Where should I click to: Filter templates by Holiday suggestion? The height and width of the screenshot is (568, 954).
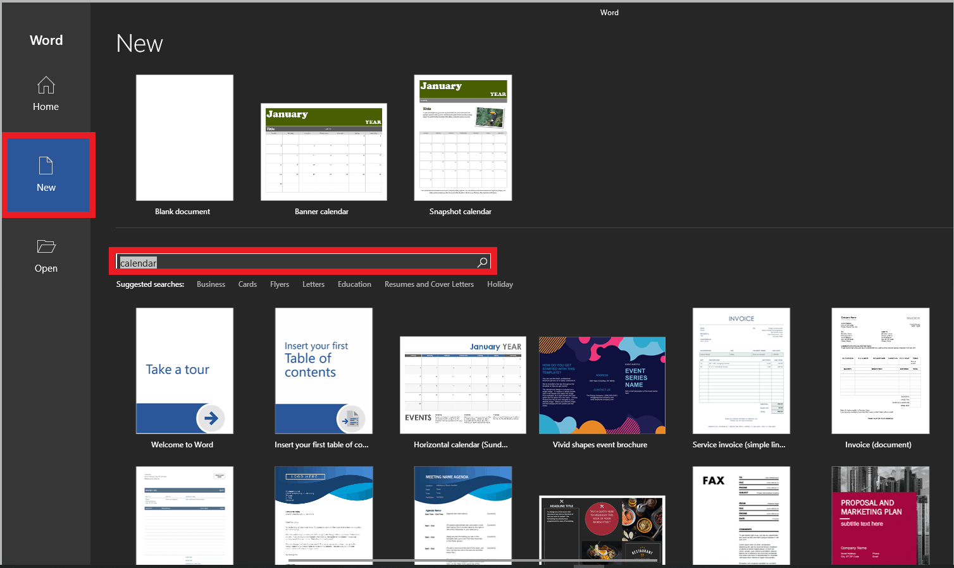[x=500, y=284]
